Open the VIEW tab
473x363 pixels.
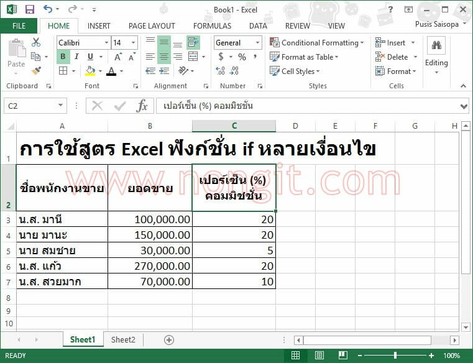click(x=336, y=26)
